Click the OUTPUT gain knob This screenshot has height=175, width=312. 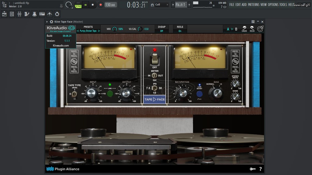[x=126, y=93]
